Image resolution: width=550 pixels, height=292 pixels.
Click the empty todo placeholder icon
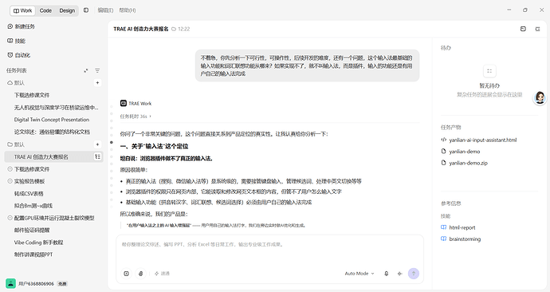click(x=489, y=71)
